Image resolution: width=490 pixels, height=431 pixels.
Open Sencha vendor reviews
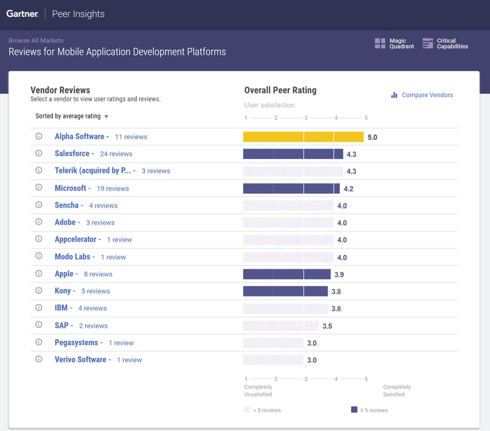[66, 205]
